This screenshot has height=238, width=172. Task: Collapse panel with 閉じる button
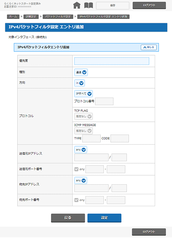click(149, 47)
